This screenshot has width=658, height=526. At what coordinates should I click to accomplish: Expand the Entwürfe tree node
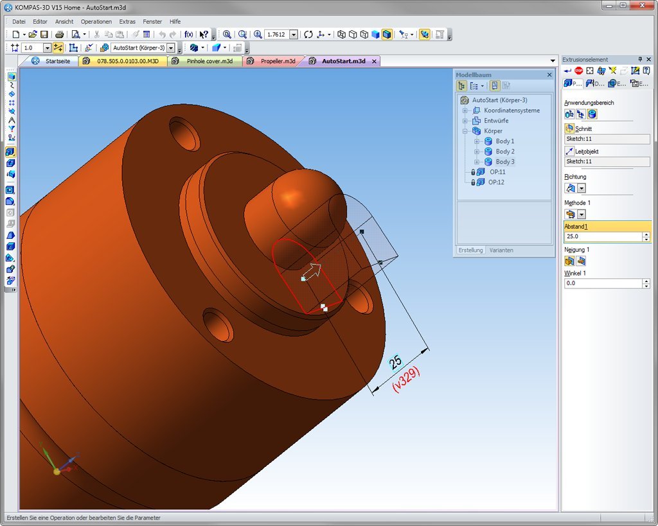tap(465, 121)
